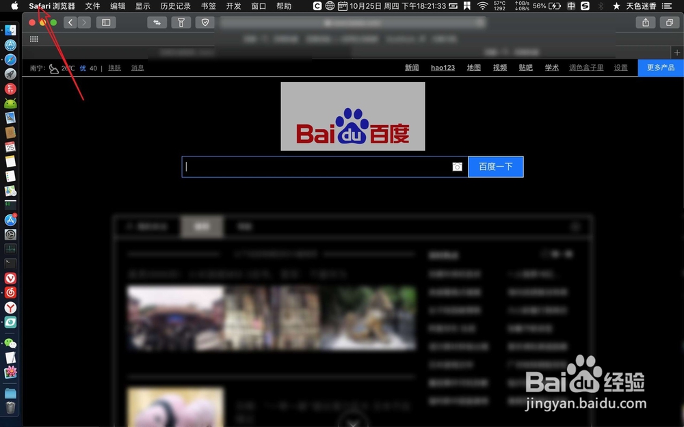The image size is (684, 427).
Task: Click the shield extension toolbar icon
Action: 205,23
